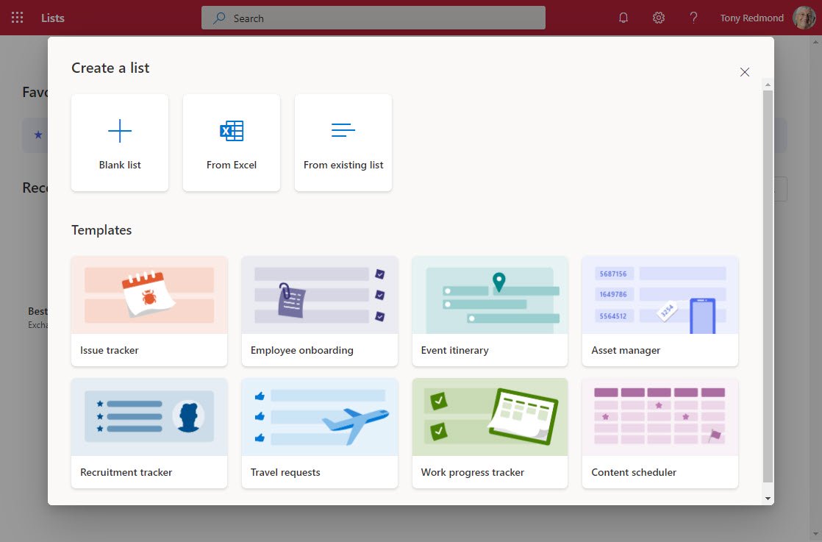Click the From existing list icon
Viewport: 822px width, 542px height.
pos(343,131)
